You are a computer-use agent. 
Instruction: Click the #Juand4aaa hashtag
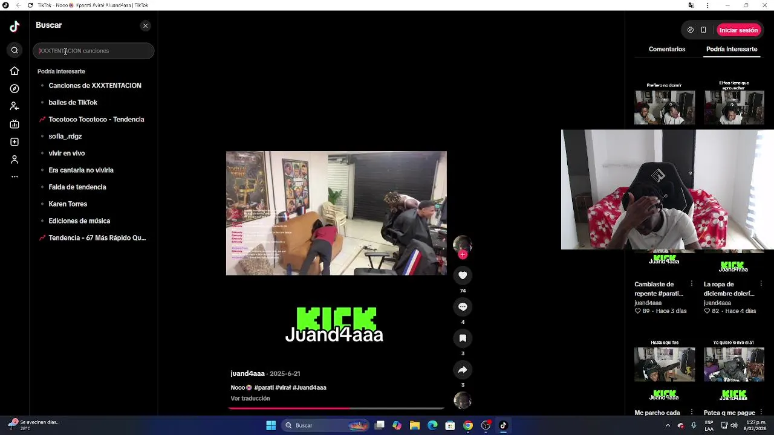click(309, 388)
